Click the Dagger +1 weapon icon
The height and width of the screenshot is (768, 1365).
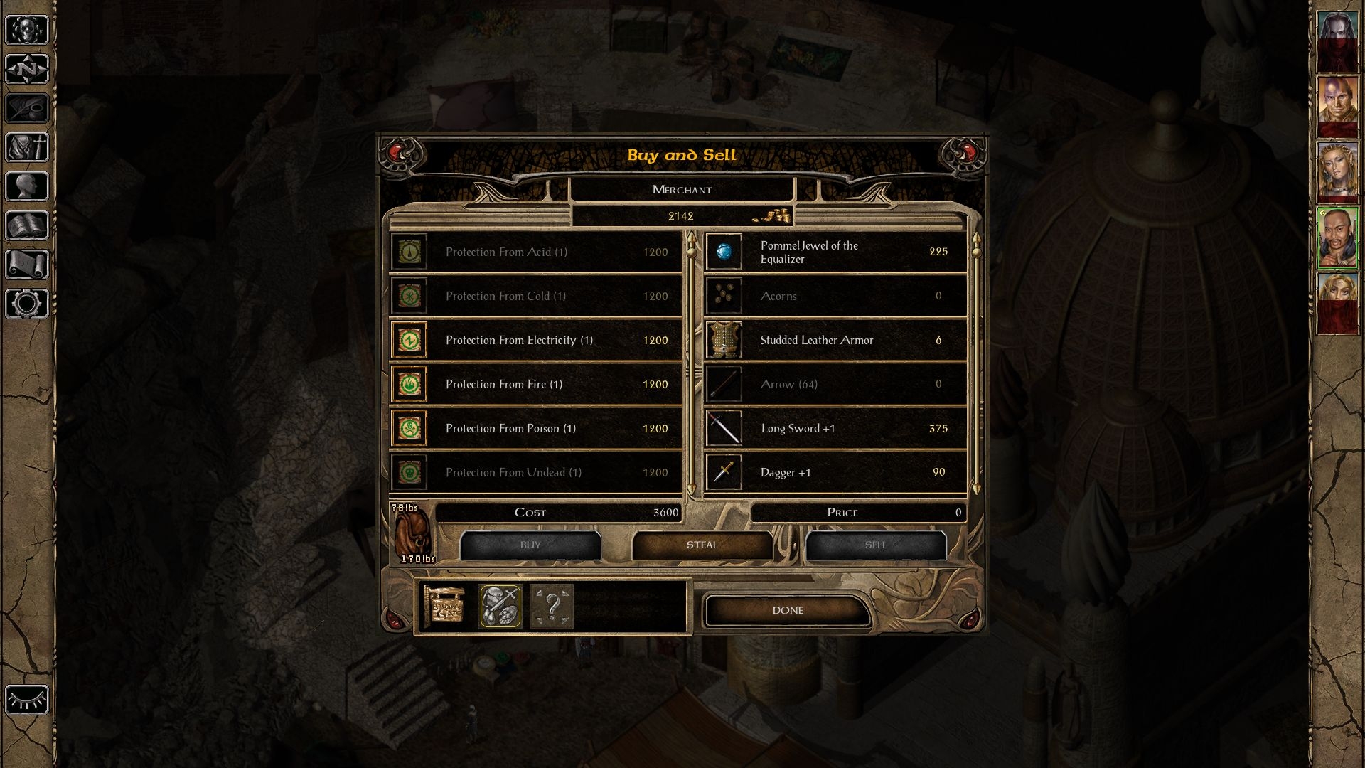point(723,471)
